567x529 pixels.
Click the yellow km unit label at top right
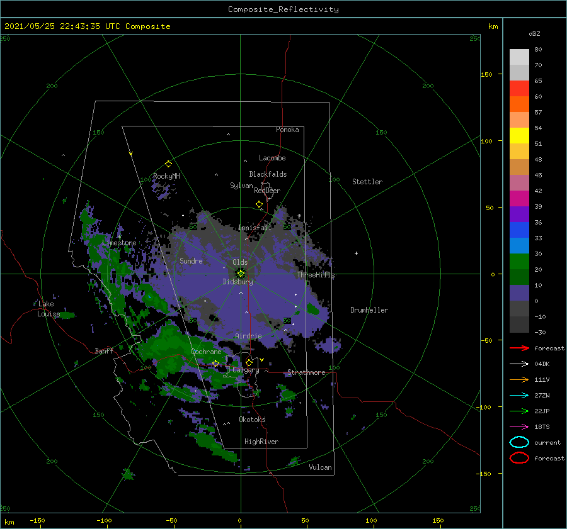[493, 26]
